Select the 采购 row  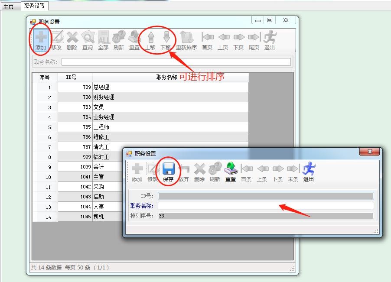pos(78,187)
